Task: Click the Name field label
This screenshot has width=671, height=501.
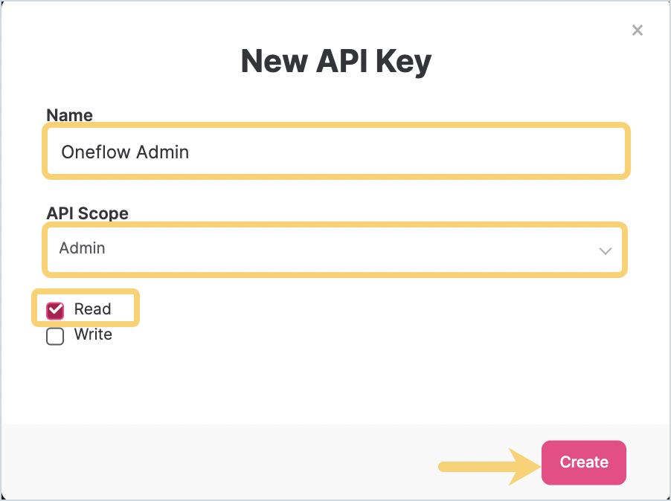Action: tap(69, 115)
